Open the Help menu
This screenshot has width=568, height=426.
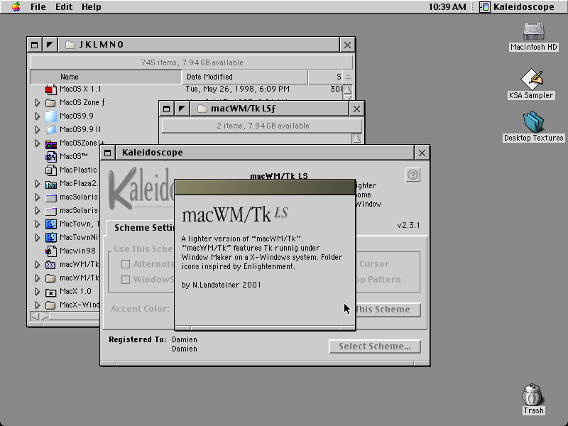point(91,7)
